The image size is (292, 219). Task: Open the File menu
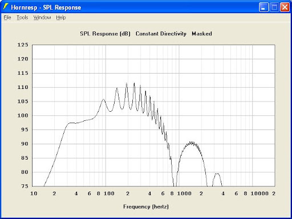tap(7, 18)
